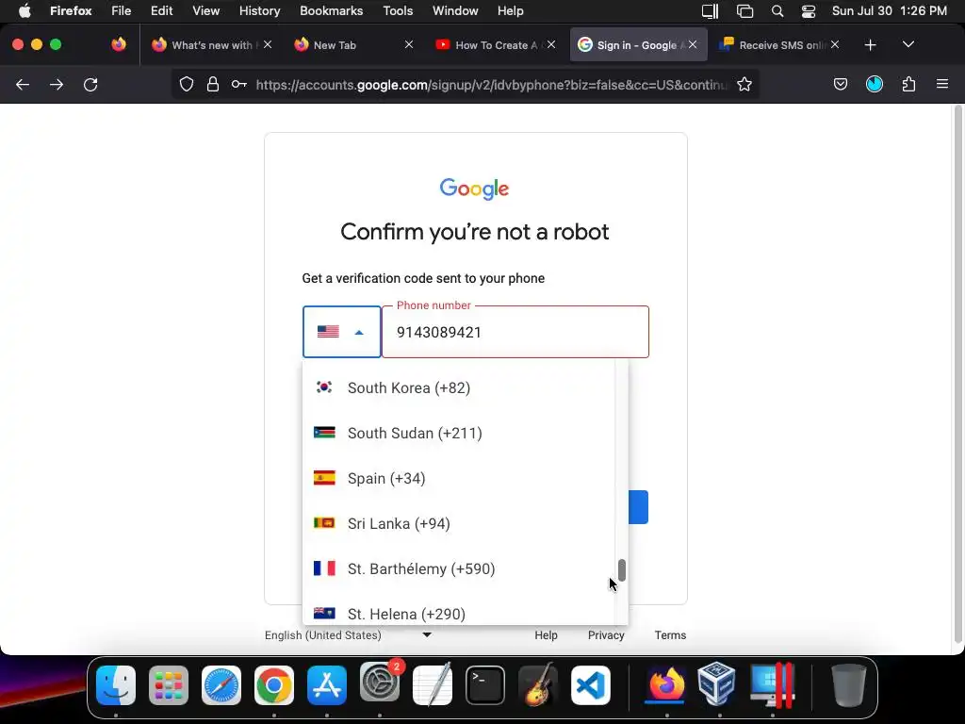Open the App Store from the dock
The image size is (965, 724).
coord(327,685)
